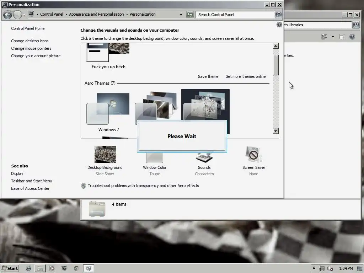364x273 pixels.
Task: Refresh the Personalization page
Action: click(190, 15)
